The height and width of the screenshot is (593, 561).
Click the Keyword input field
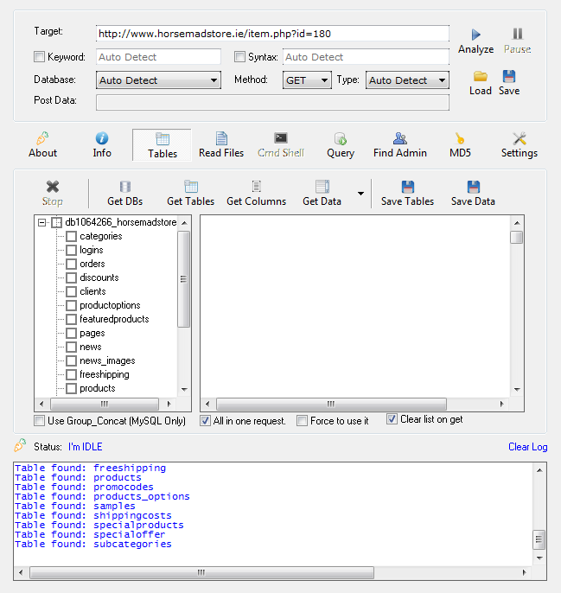point(158,57)
